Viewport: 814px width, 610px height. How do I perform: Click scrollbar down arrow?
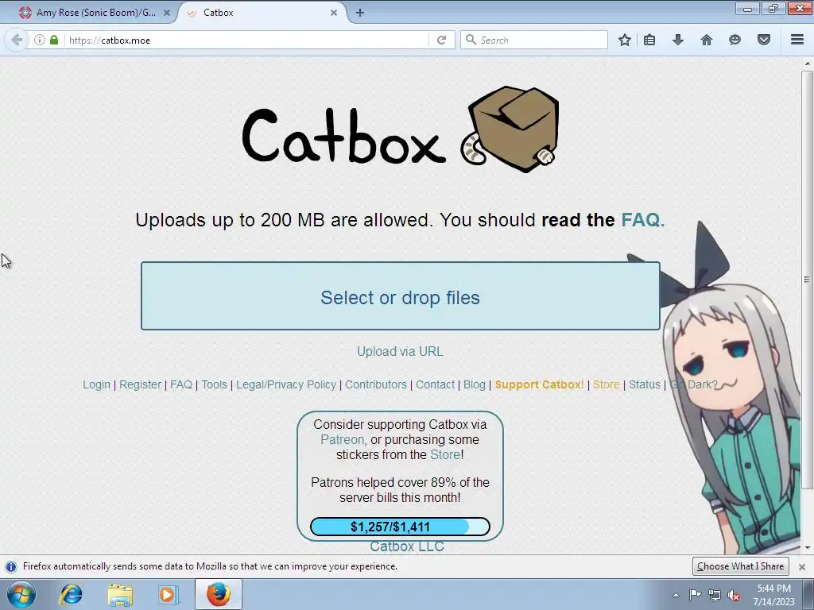pos(808,548)
